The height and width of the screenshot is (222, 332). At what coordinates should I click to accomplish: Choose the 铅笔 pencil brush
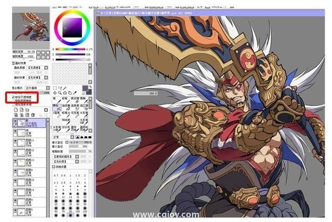[x=66, y=100]
